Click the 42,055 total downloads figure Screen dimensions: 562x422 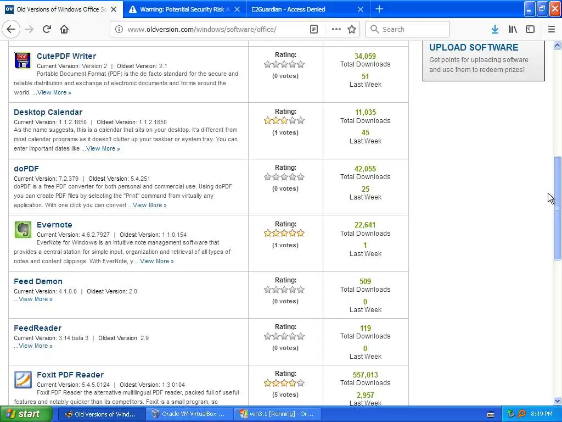(x=365, y=169)
